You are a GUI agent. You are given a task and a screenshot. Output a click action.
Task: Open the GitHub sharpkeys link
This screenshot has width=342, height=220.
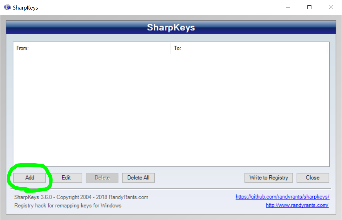coord(282,197)
